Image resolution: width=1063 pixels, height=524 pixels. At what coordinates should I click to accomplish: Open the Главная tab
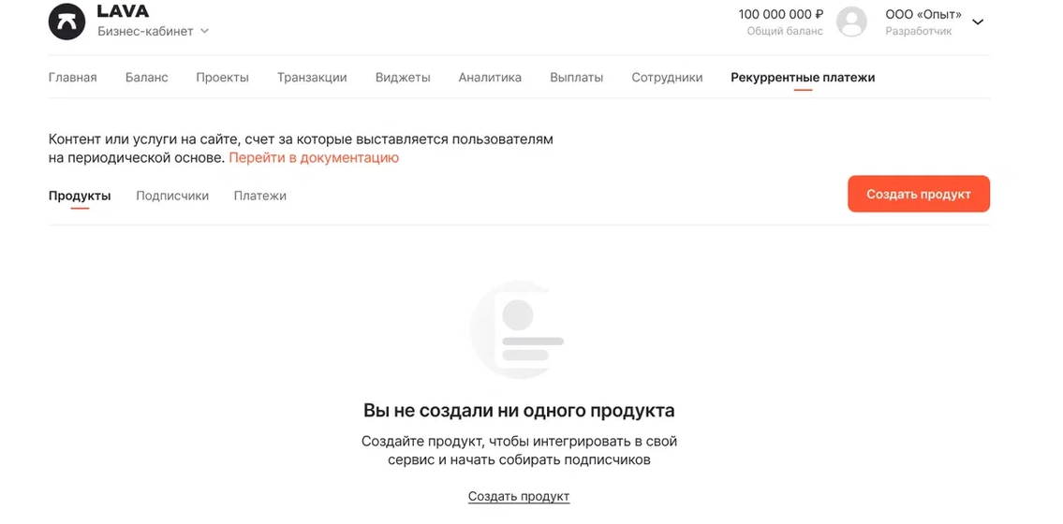72,78
